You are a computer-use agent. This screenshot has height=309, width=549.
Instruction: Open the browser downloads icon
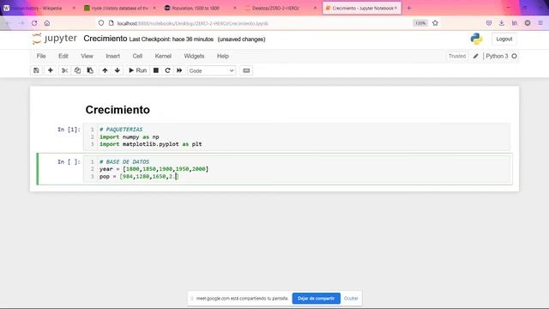coord(502,23)
